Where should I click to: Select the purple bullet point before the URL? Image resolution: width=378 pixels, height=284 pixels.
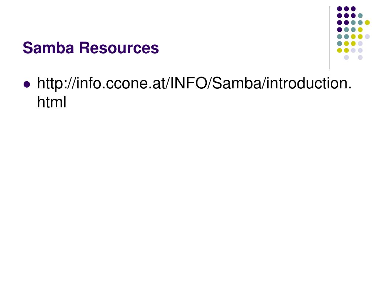[27, 85]
